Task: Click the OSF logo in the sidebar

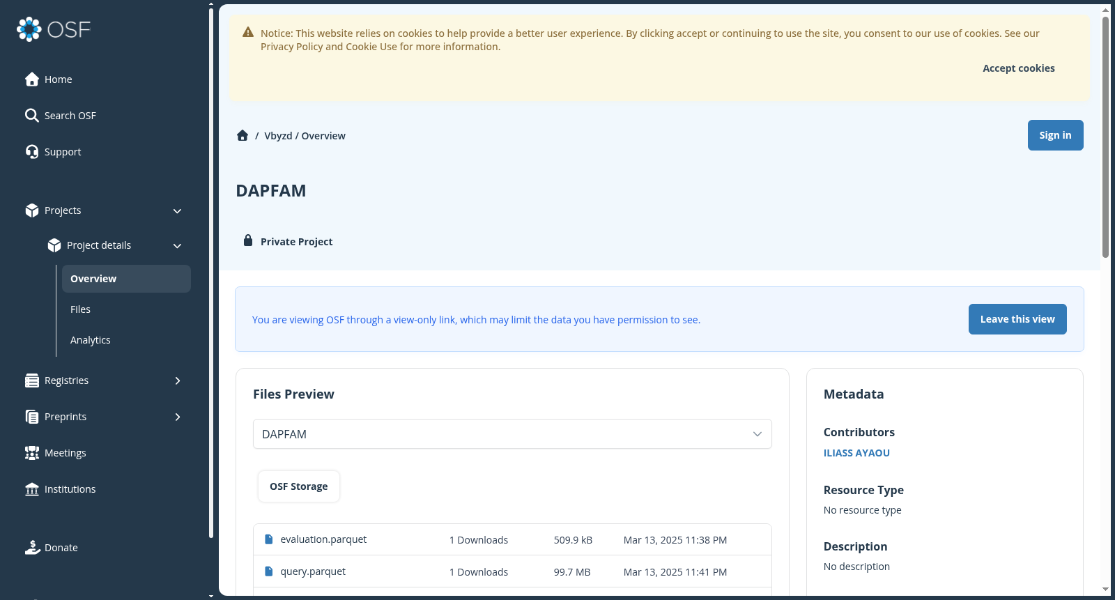Action: pyautogui.click(x=54, y=29)
